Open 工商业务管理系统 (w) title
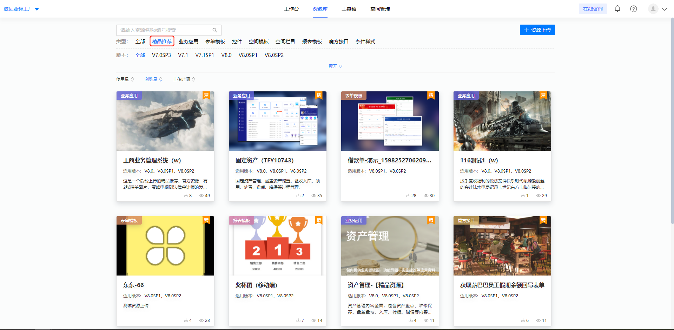The image size is (674, 330). 152,160
